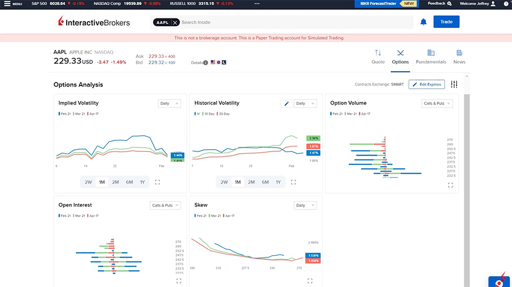The width and height of the screenshot is (512, 287).
Task: Expand Skew Daily dropdown
Action: coord(305,206)
